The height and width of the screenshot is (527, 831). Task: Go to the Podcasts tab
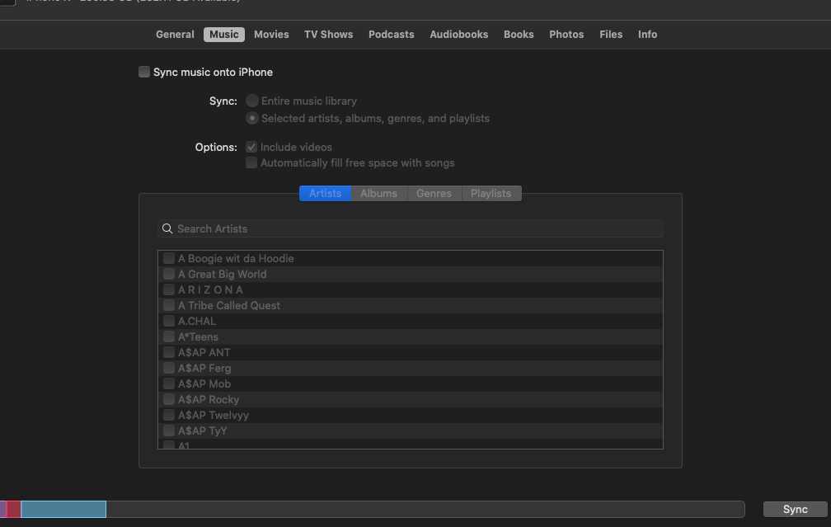[391, 35]
